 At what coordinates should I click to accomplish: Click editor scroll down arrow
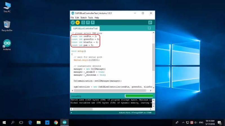[x=153, y=88]
